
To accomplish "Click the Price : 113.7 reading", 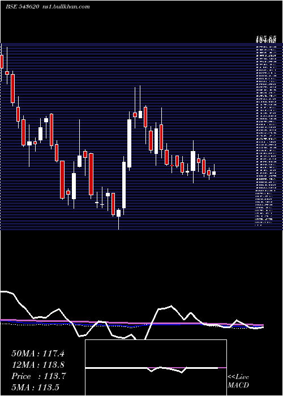I will [x=38, y=376].
